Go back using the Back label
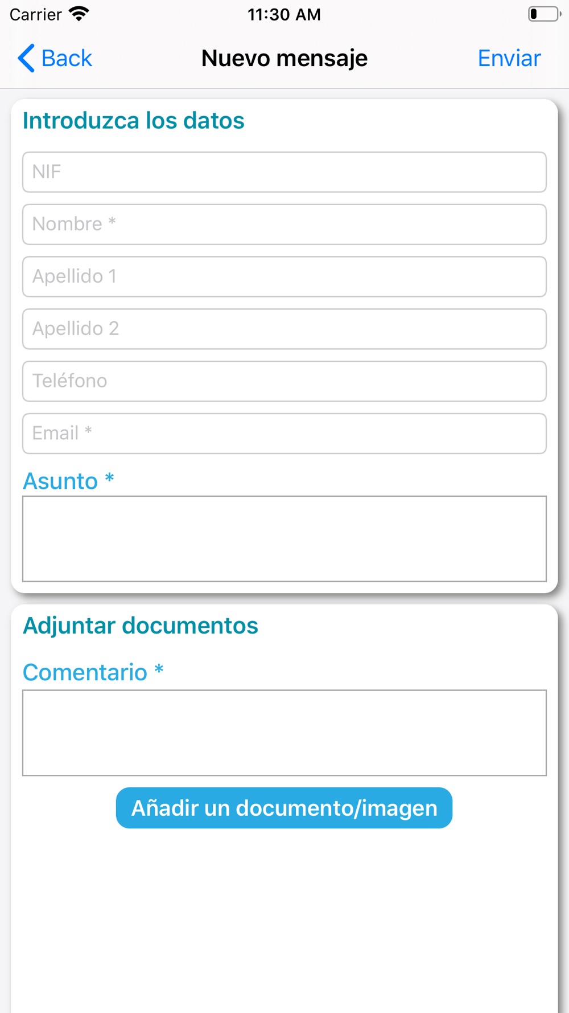Viewport: 569px width, 1013px height. (67, 58)
